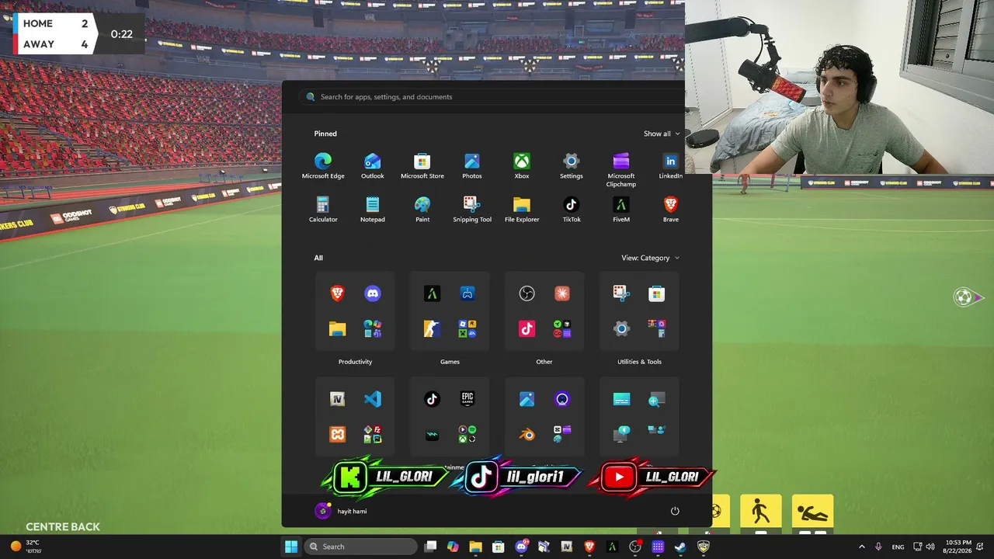The height and width of the screenshot is (559, 994).
Task: Click the microphone icon in system tray
Action: (x=878, y=547)
